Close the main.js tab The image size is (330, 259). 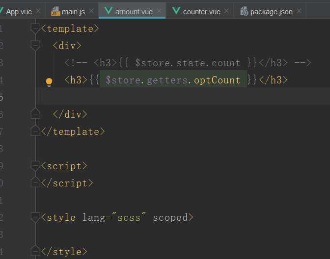91,11
